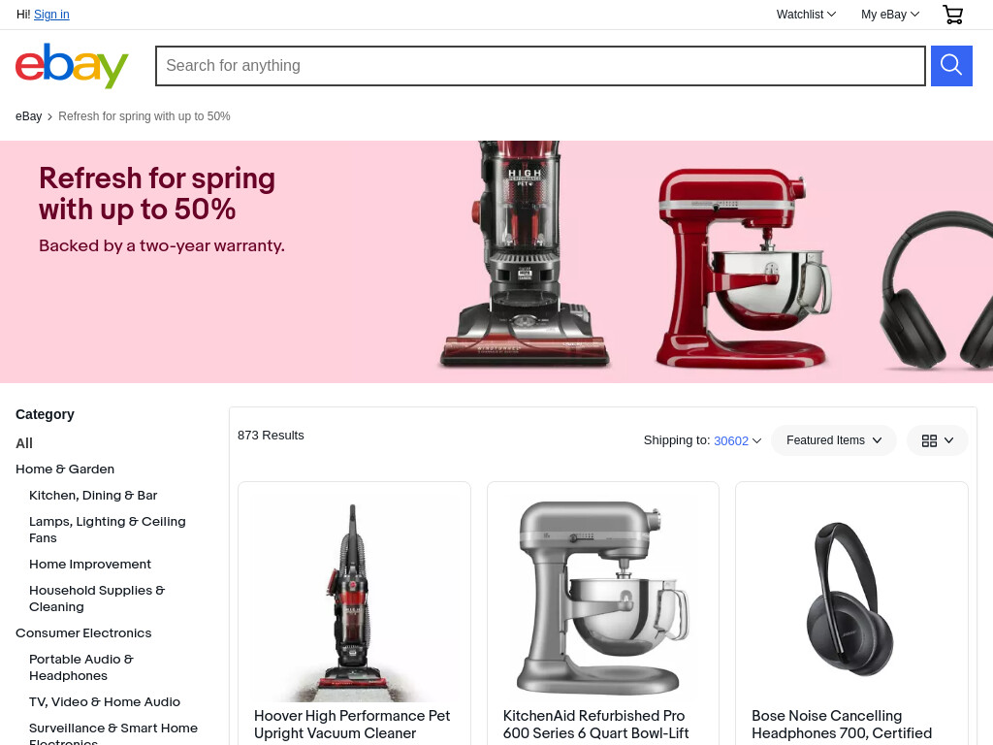Screen dimensions: 993x745
Task: Open the KitchenAid mixer product image
Action: pos(603,599)
